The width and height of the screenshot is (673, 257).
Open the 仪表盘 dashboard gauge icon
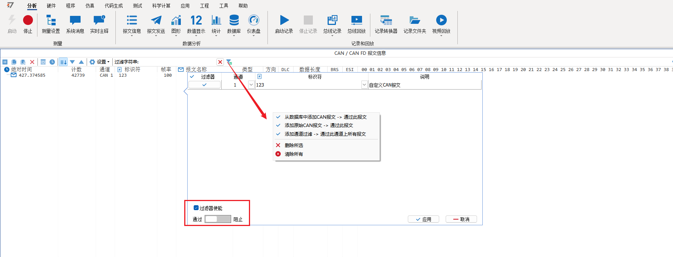click(253, 20)
